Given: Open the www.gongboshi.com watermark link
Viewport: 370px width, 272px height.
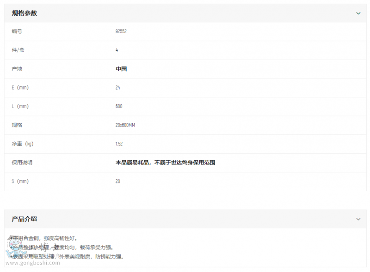Looking at the screenshot, I should click(33, 263).
